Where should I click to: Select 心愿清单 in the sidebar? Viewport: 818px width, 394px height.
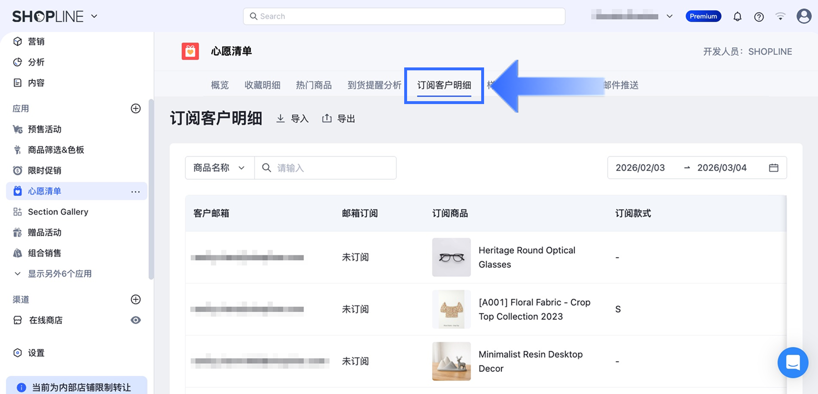[x=77, y=191]
